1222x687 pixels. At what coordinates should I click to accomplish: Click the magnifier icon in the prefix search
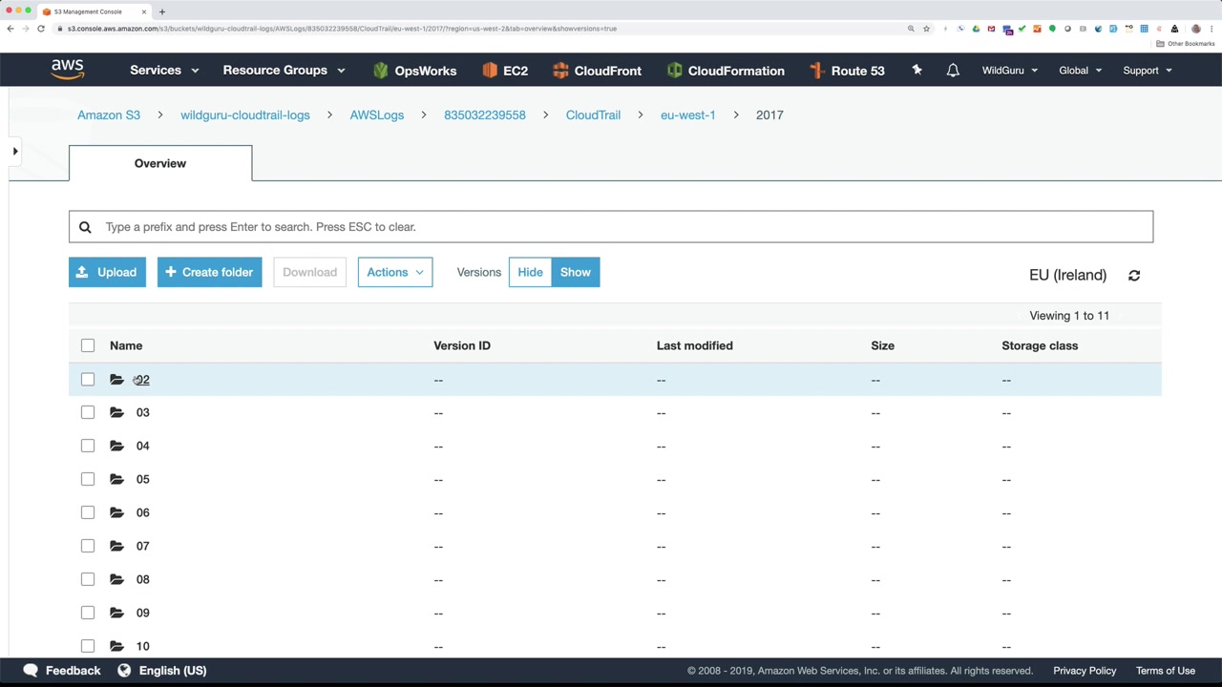point(85,227)
